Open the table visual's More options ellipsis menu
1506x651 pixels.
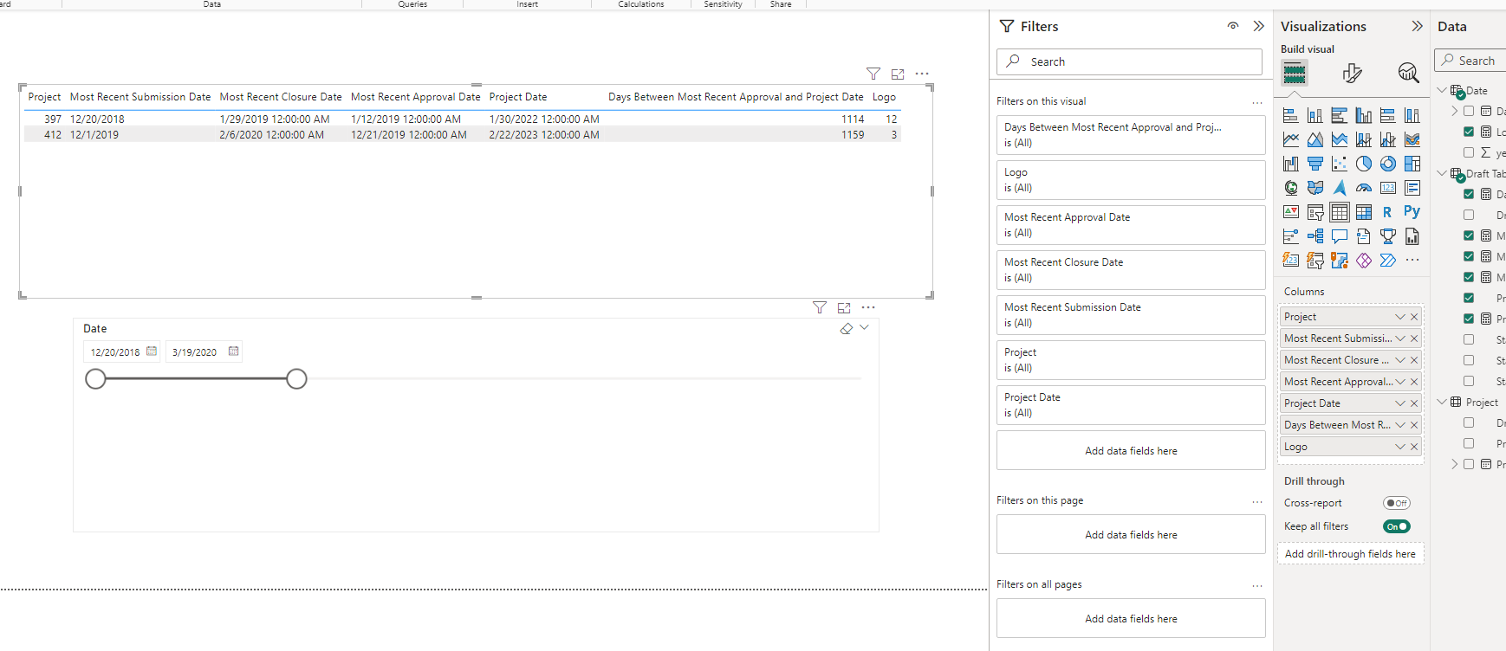[x=922, y=74]
